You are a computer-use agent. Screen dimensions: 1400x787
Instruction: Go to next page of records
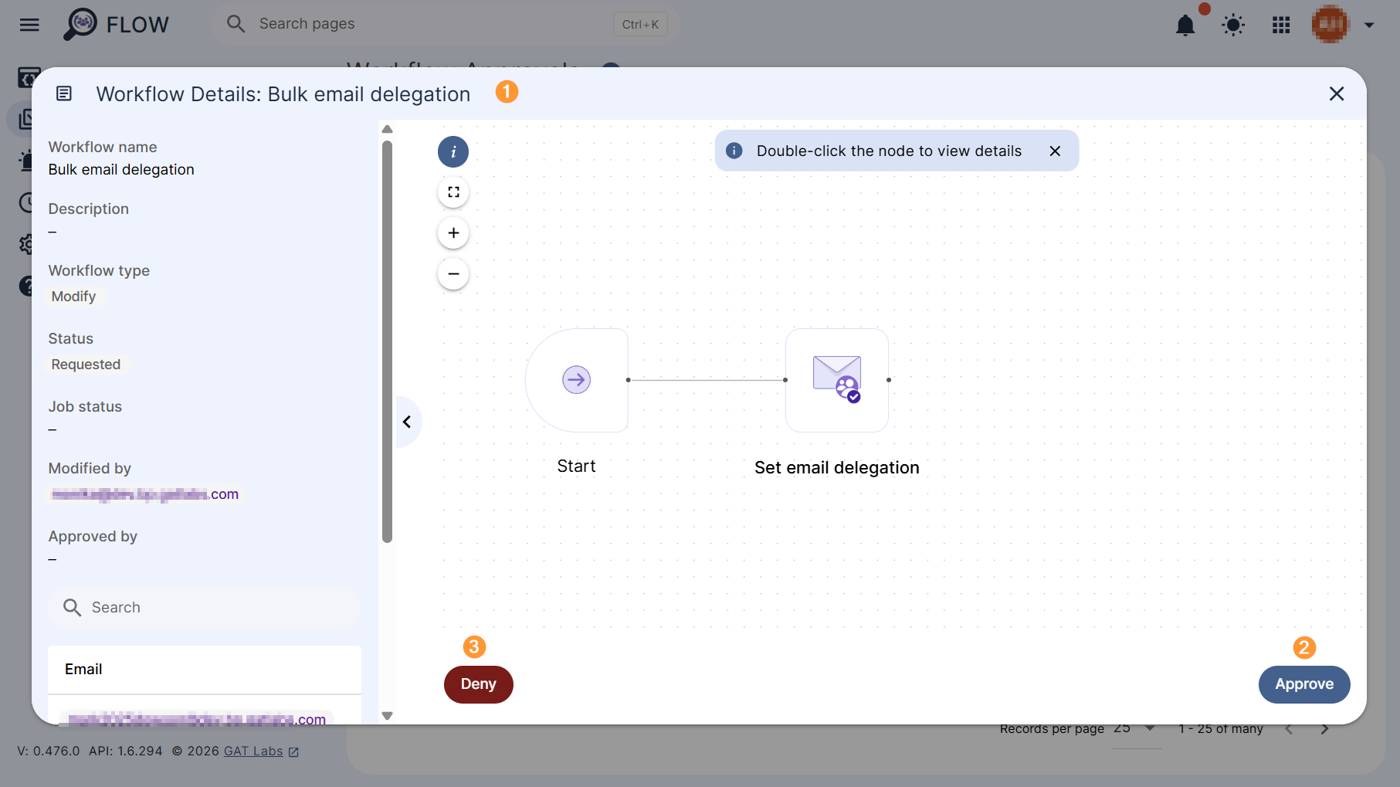1324,729
